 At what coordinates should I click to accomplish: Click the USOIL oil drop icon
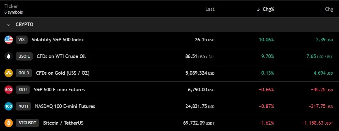(x=9, y=56)
